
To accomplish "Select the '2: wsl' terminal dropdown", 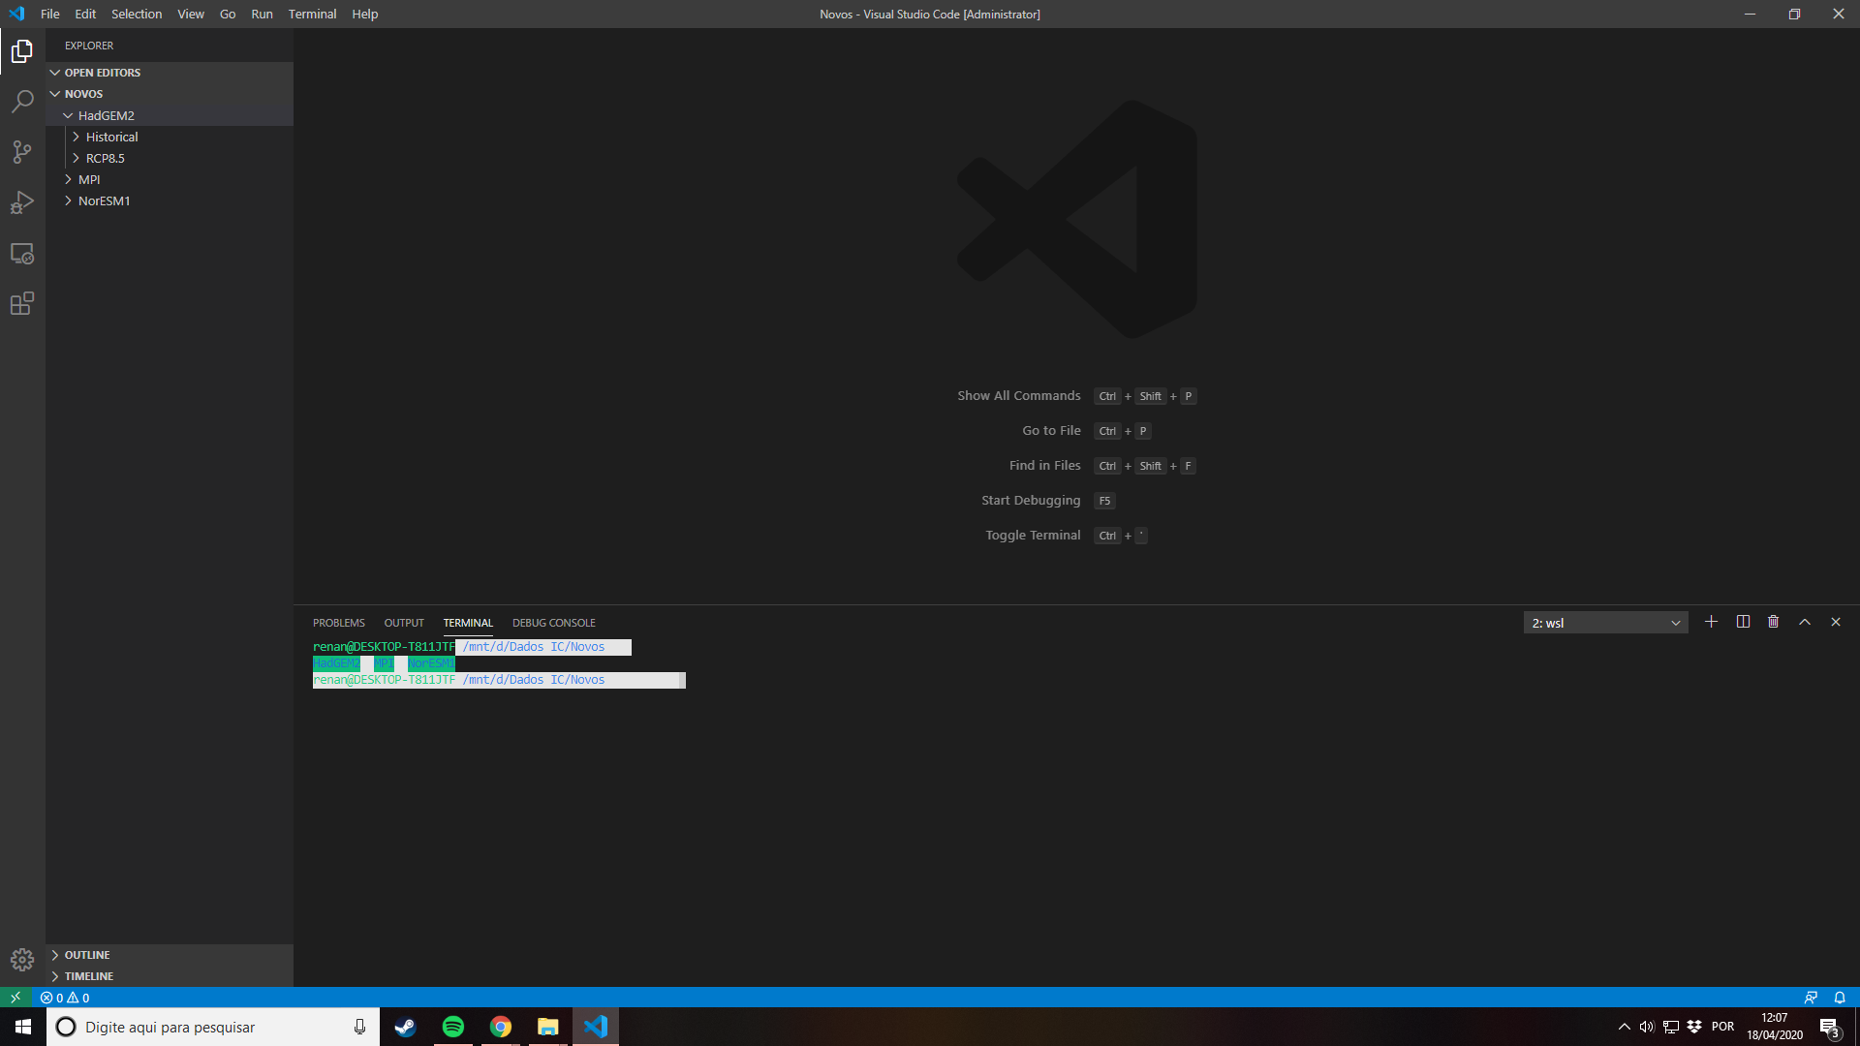I will 1605,623.
